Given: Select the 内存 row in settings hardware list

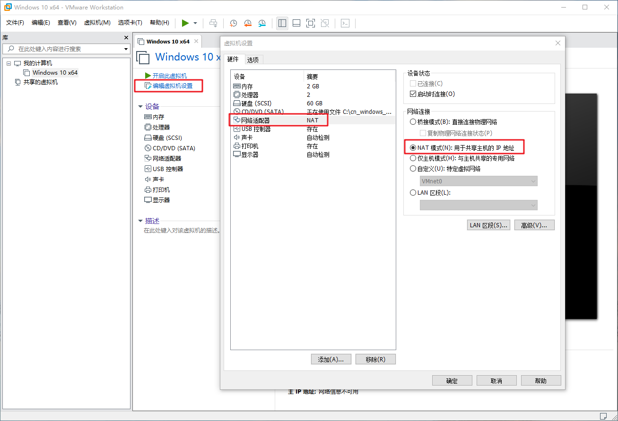Looking at the screenshot, I should (313, 86).
